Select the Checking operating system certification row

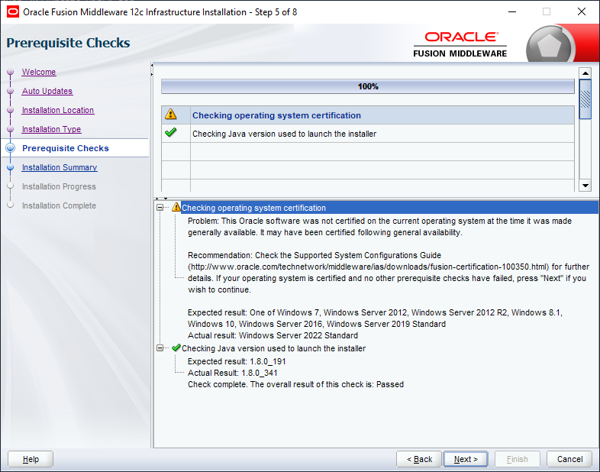pyautogui.click(x=368, y=115)
